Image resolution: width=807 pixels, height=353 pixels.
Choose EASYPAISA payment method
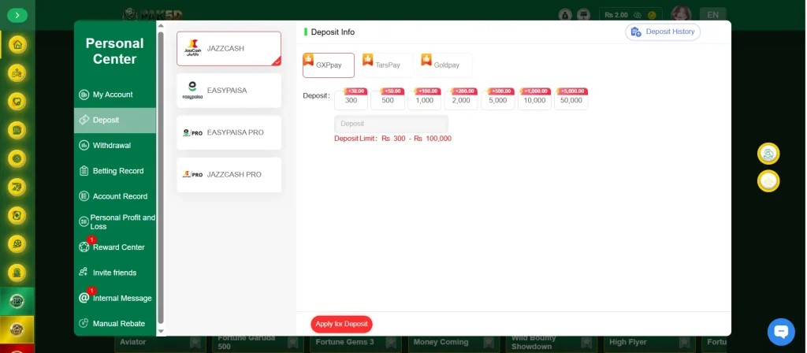tap(229, 91)
